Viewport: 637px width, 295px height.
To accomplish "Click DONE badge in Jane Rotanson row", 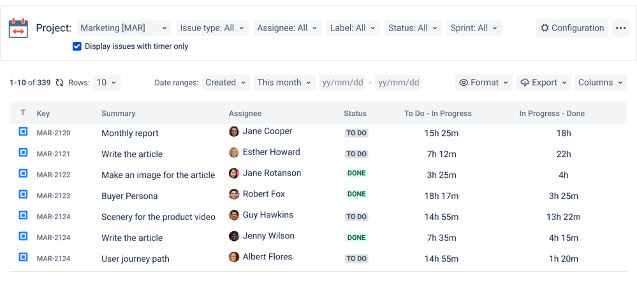I will click(x=356, y=173).
